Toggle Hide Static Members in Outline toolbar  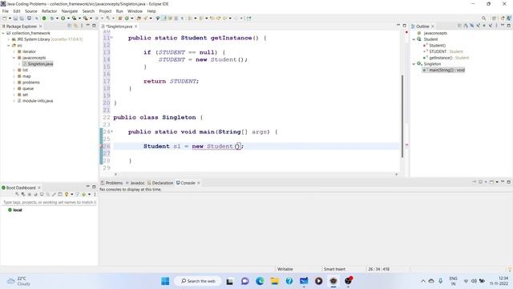[479, 26]
